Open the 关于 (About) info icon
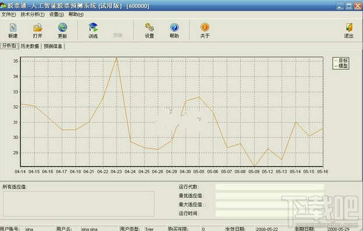The width and height of the screenshot is (363, 231). coord(205,27)
